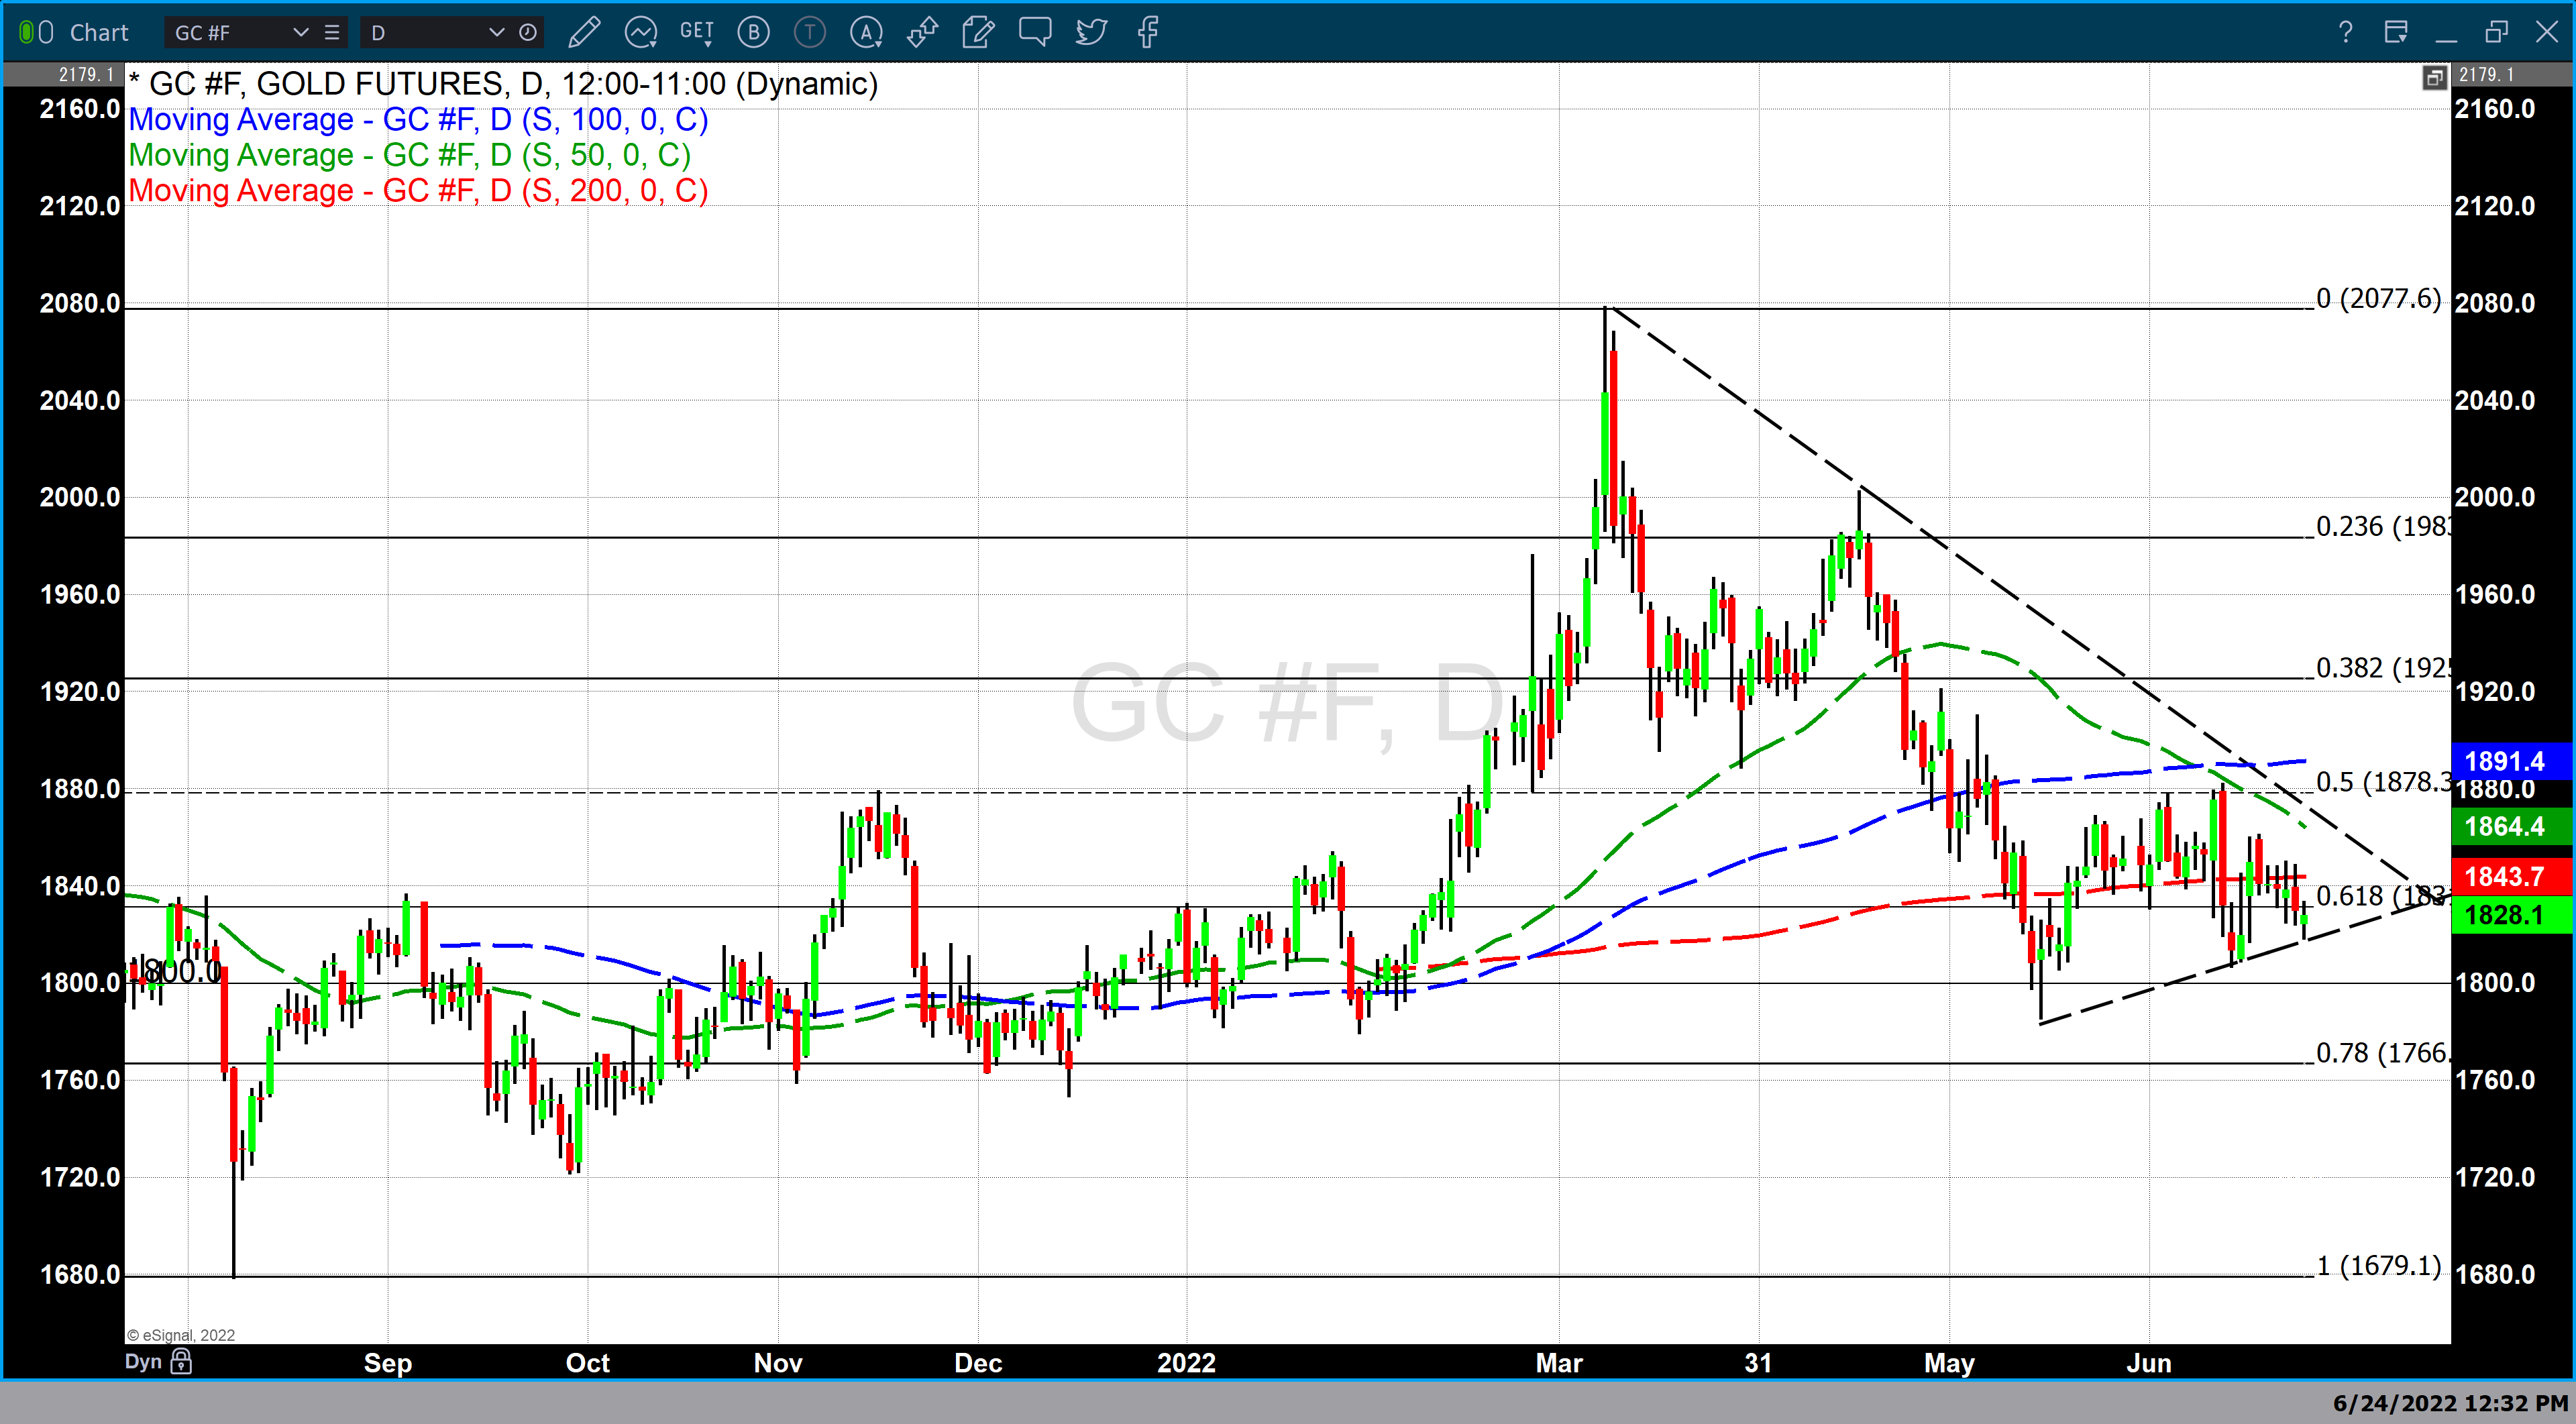Click the Jun label on time axis
Screen dimensions: 2576x1424
tap(2149, 1363)
